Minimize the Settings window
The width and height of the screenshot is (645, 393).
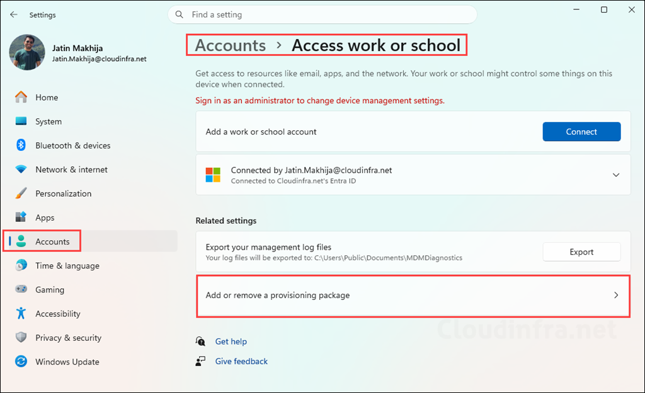click(x=576, y=9)
